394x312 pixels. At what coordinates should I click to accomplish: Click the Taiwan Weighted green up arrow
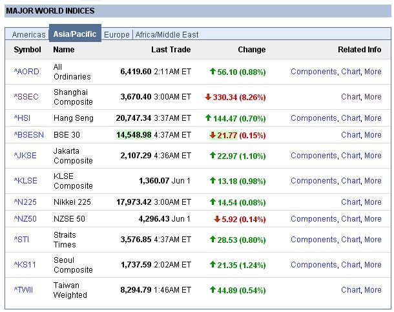pyautogui.click(x=213, y=289)
